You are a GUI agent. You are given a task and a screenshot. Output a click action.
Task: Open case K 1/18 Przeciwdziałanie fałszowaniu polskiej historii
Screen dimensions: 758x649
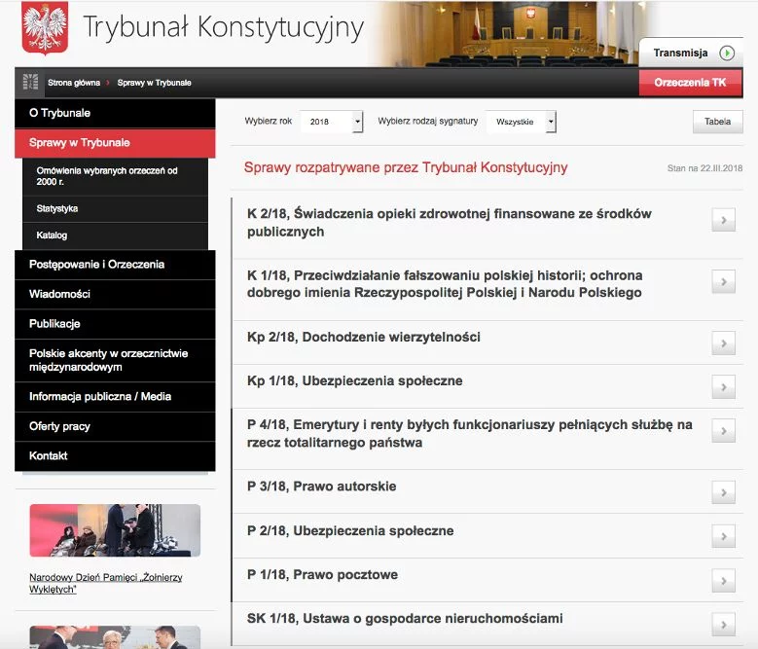pyautogui.click(x=445, y=284)
